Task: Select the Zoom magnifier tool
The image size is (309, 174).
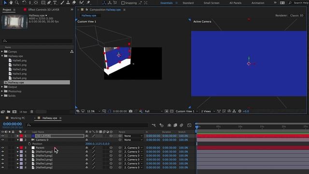Action: point(17,2)
